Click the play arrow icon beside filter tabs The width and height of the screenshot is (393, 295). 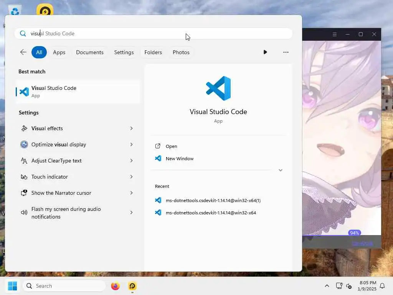pyautogui.click(x=265, y=52)
